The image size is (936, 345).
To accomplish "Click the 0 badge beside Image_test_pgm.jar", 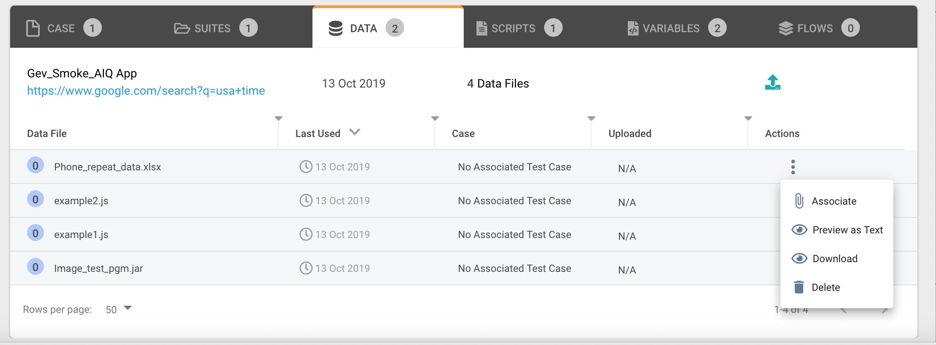I will 36,267.
